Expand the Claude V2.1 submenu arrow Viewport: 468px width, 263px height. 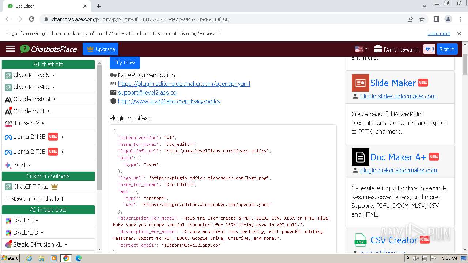click(49, 111)
